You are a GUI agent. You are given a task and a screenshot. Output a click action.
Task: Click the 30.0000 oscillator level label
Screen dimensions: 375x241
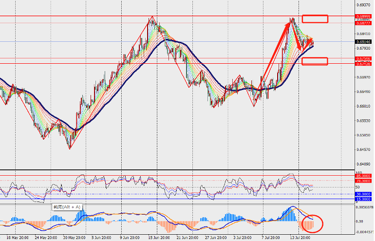click(x=363, y=194)
